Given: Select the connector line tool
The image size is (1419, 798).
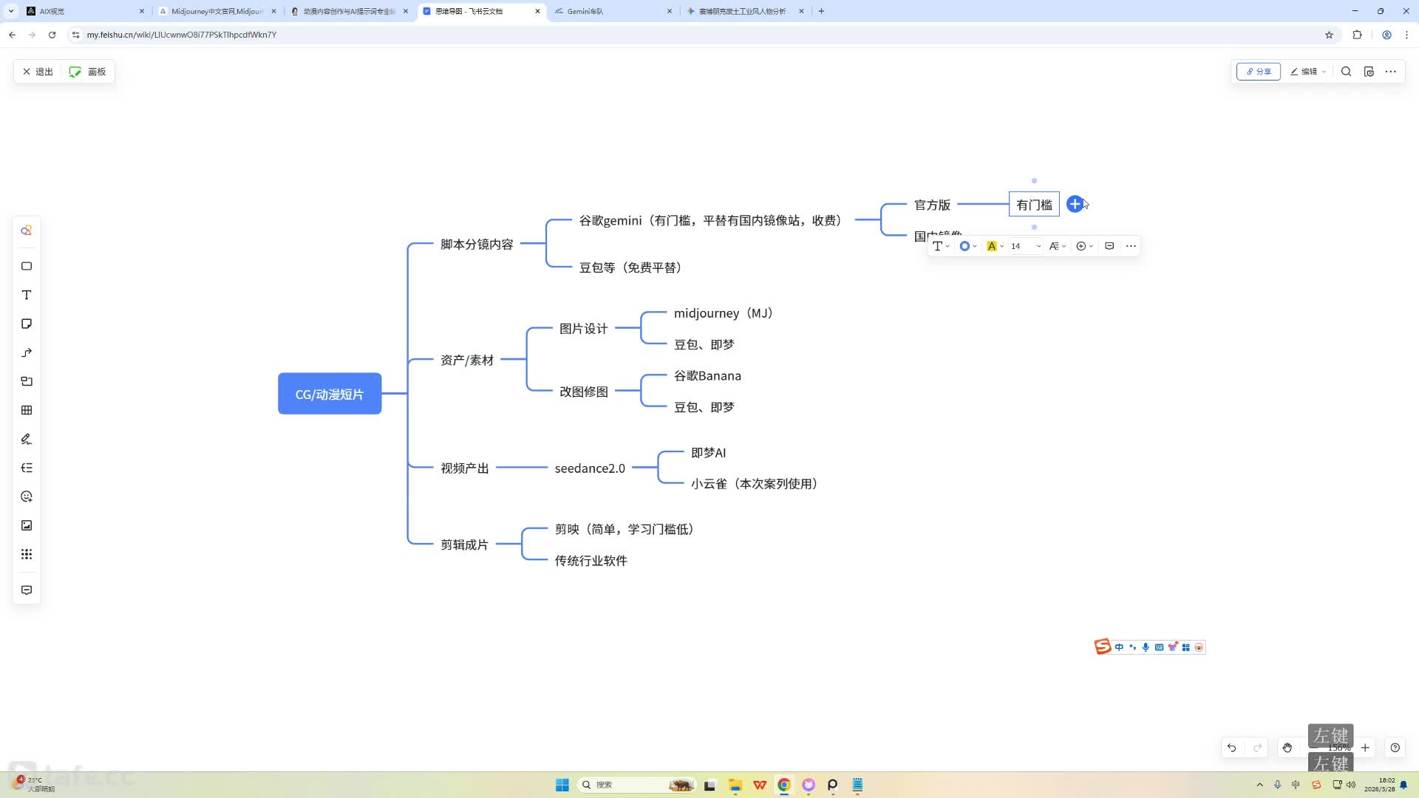Looking at the screenshot, I should [27, 352].
